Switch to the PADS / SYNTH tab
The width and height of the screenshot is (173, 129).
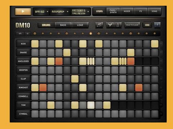[113, 11]
